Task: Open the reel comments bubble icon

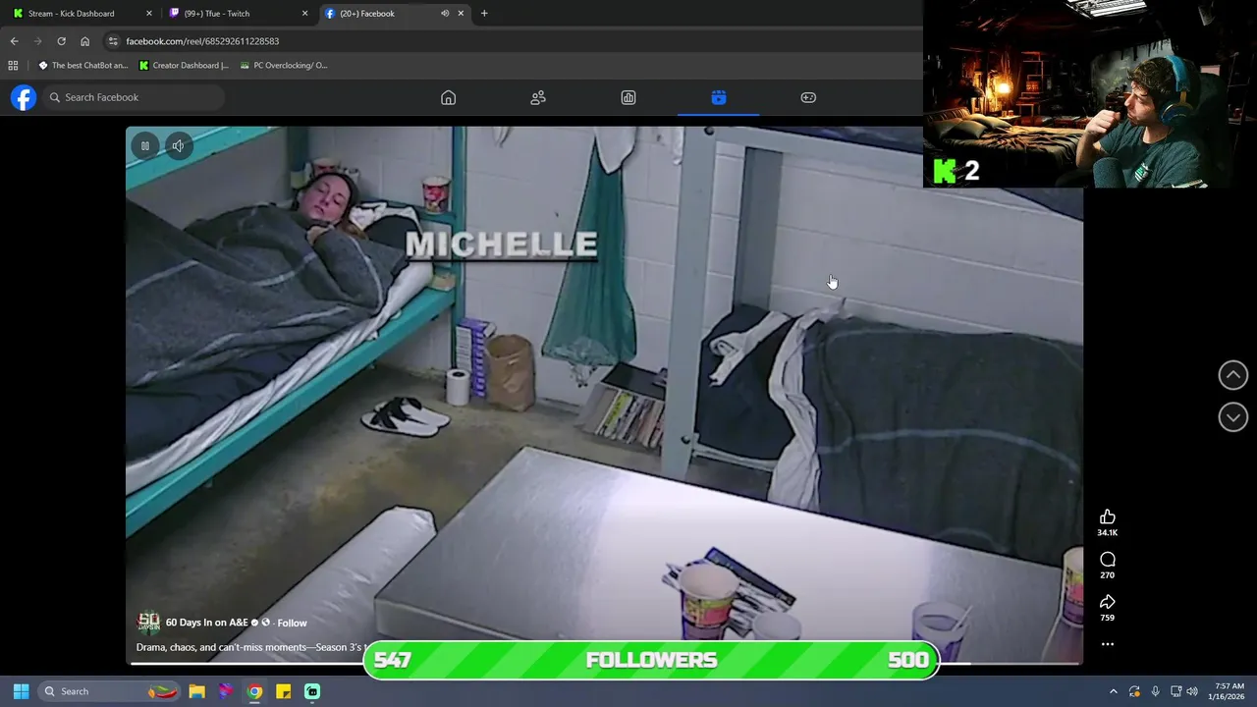Action: [x=1108, y=560]
